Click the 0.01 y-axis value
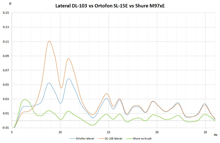This screenshot has width=220, height=143. (x=6, y=113)
